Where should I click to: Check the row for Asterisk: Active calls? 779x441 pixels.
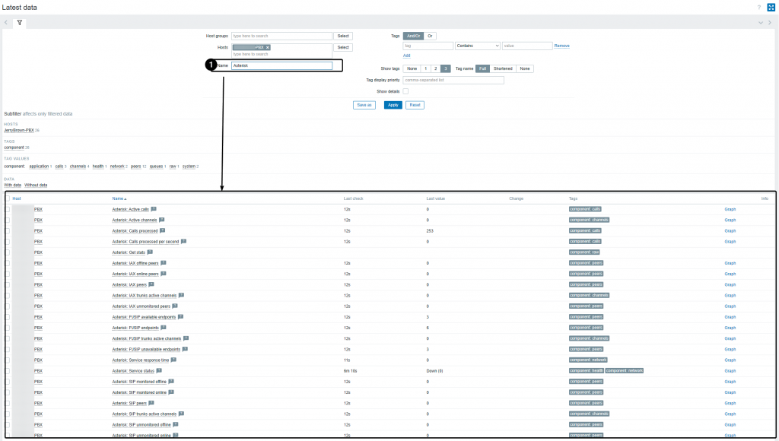(x=8, y=209)
